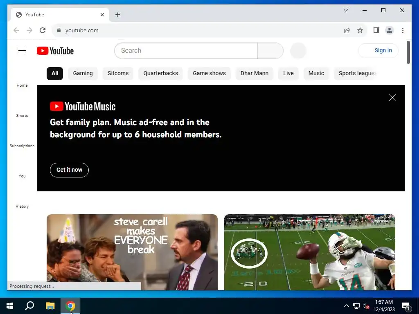Screen dimensions: 419x314
Task: Select the YouTube browser tab
Action: pos(60,15)
